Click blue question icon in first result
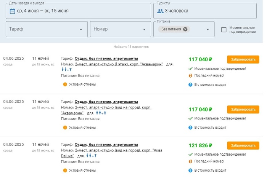Image resolution: width=267 pixels, height=177 pixels. click(x=190, y=85)
